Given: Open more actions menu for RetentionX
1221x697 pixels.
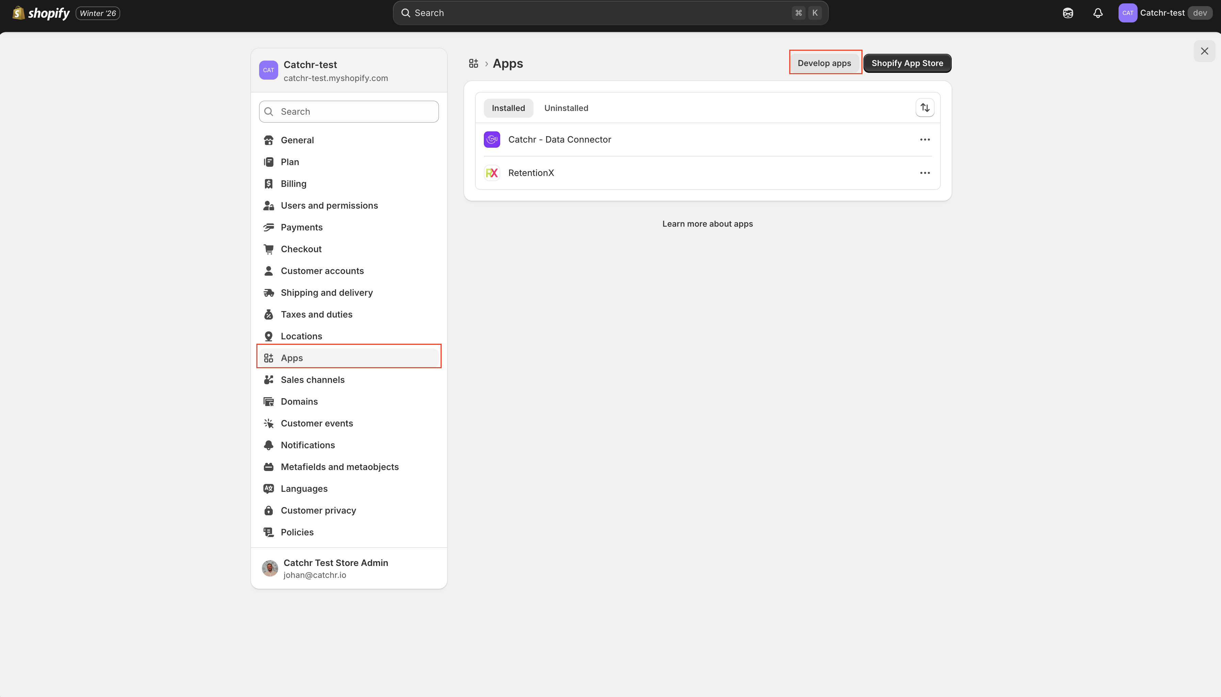Looking at the screenshot, I should (x=925, y=173).
